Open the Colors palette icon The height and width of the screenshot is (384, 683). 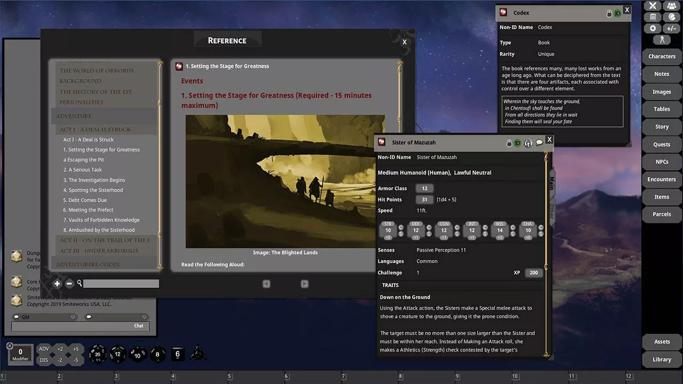pyautogui.click(x=671, y=17)
